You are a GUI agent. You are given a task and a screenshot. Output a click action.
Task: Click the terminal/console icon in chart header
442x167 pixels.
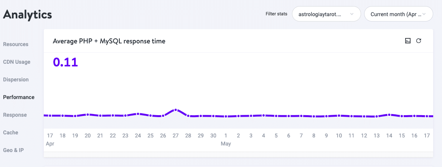[408, 41]
